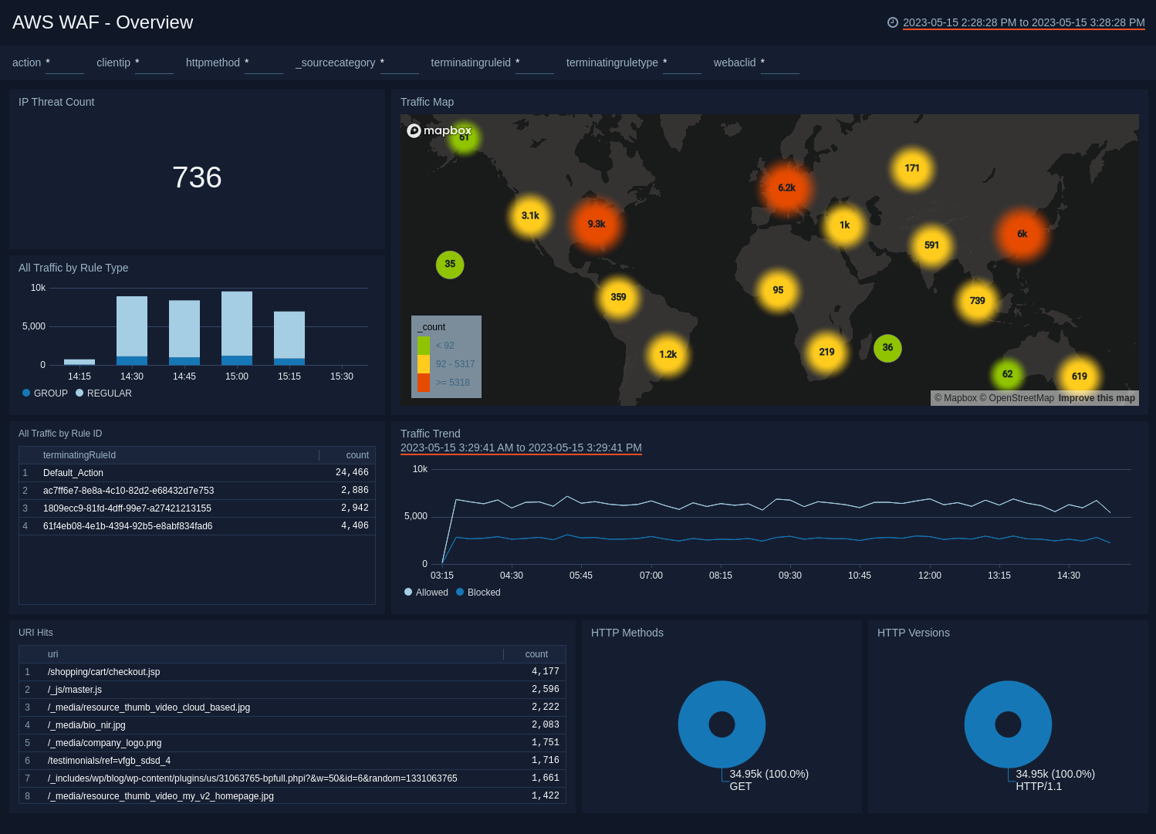Open the terminatingruletype filter field
The height and width of the screenshot is (834, 1156).
pyautogui.click(x=681, y=63)
